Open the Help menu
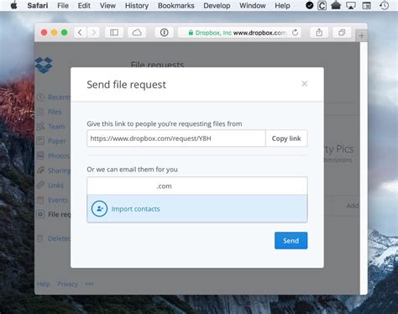The height and width of the screenshot is (314, 398). [282, 6]
